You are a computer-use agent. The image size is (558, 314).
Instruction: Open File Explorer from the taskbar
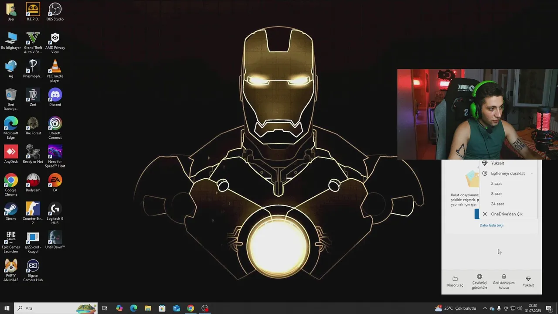(148, 308)
